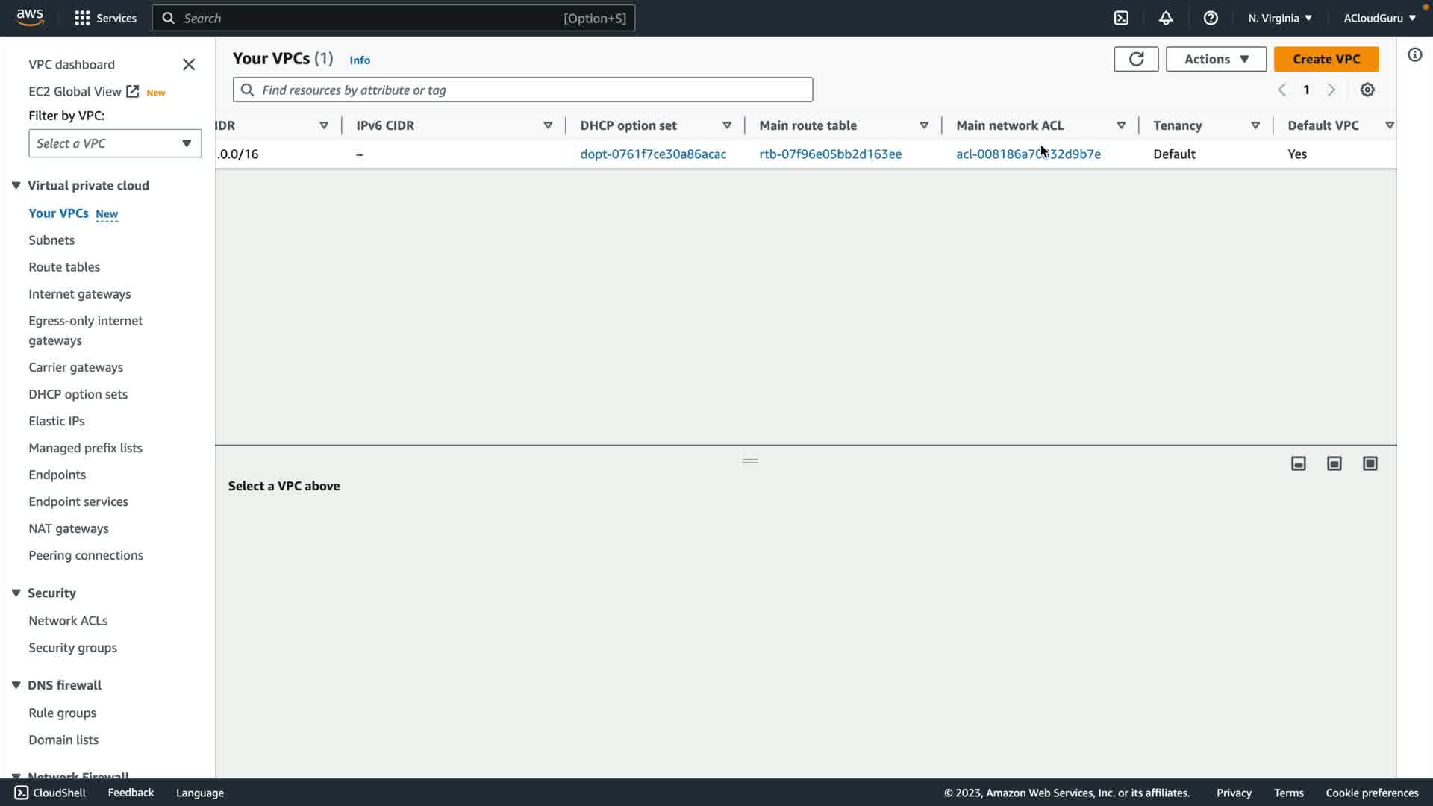The width and height of the screenshot is (1433, 806).
Task: Open route table rtb-07f96e05bb2d163ee link
Action: [830, 154]
